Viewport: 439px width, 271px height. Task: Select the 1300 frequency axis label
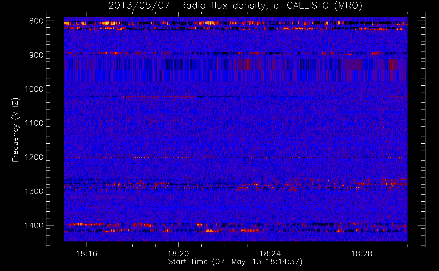(34, 191)
